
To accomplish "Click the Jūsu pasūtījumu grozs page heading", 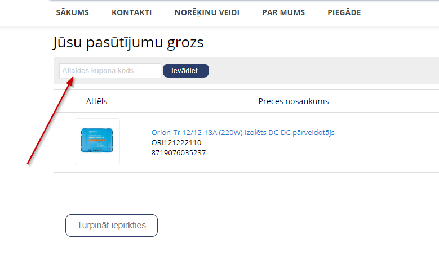I will (128, 42).
